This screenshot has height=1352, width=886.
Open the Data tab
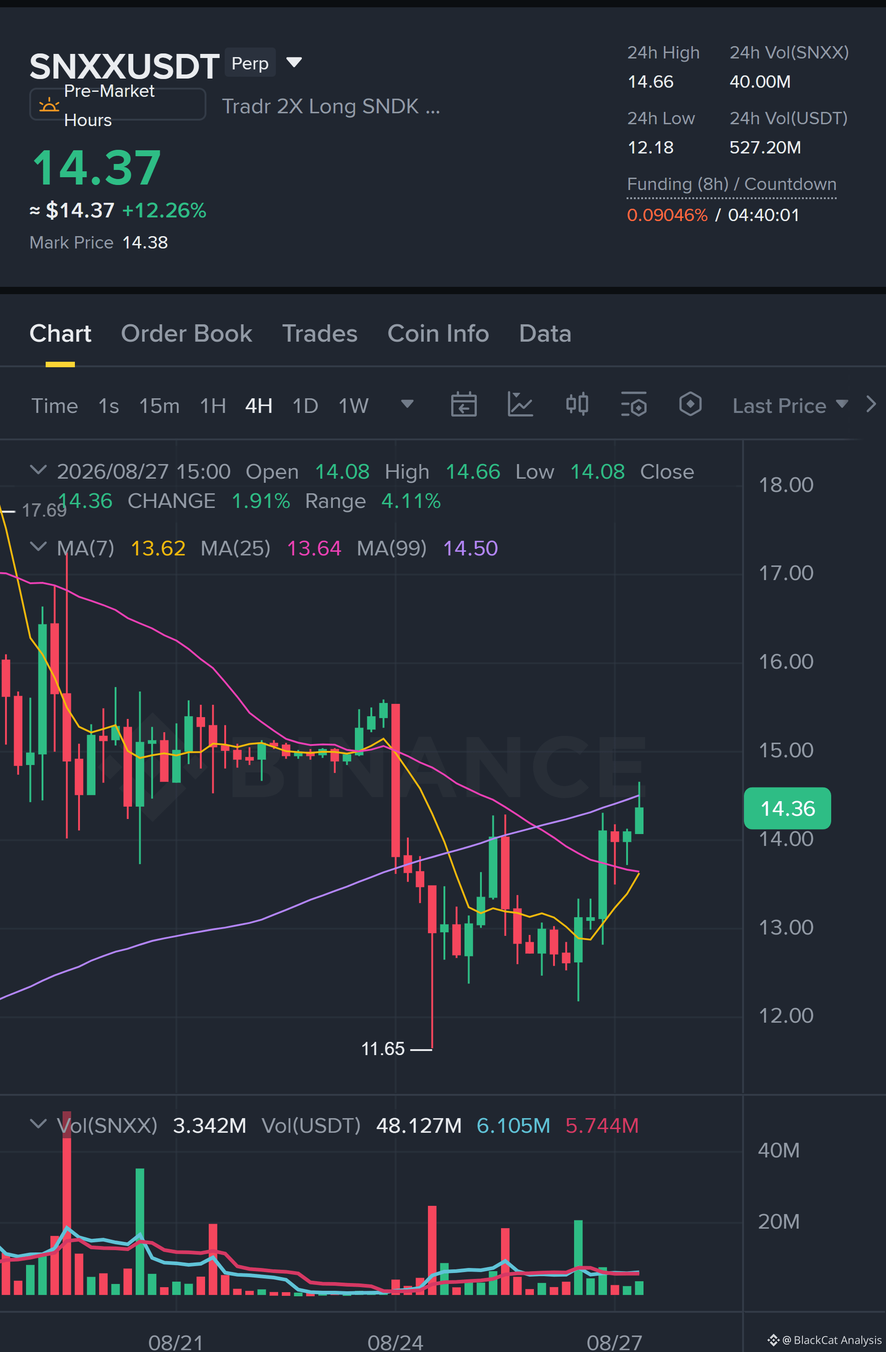pyautogui.click(x=545, y=333)
